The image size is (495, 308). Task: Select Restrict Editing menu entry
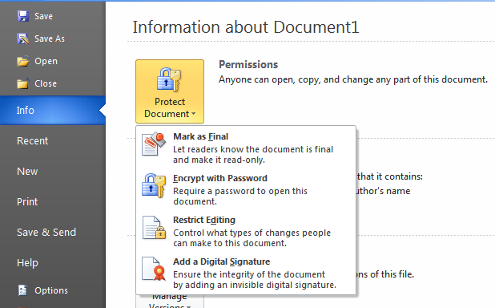point(246,231)
